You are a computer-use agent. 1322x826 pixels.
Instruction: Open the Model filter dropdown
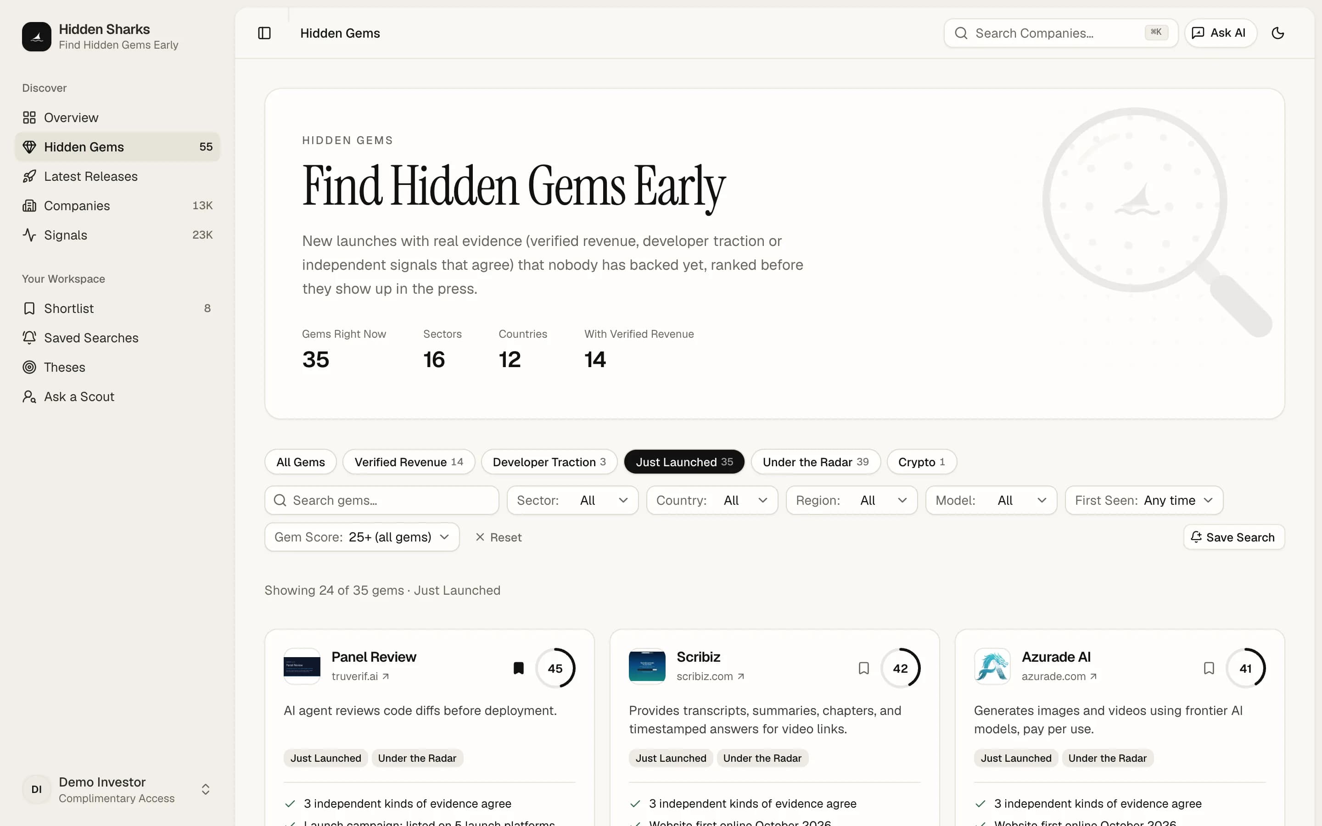pyautogui.click(x=991, y=500)
